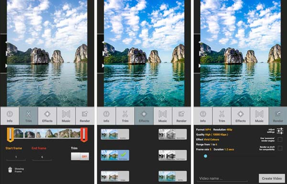
Task: Open Adjust settings sliders icon
Action: click(280, 131)
